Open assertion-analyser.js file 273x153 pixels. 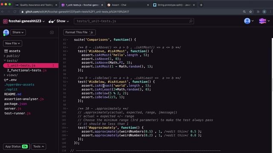[24, 99]
